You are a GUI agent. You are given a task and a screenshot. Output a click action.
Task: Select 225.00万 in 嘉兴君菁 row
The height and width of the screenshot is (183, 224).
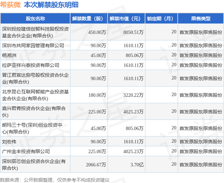click(x=97, y=112)
